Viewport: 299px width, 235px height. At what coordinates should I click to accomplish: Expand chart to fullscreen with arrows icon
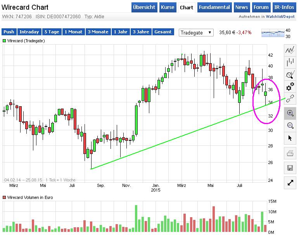[290, 183]
